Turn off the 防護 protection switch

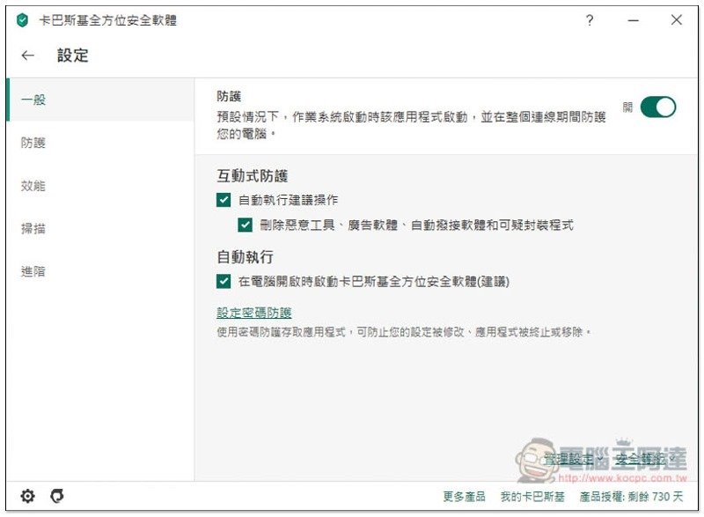click(657, 107)
